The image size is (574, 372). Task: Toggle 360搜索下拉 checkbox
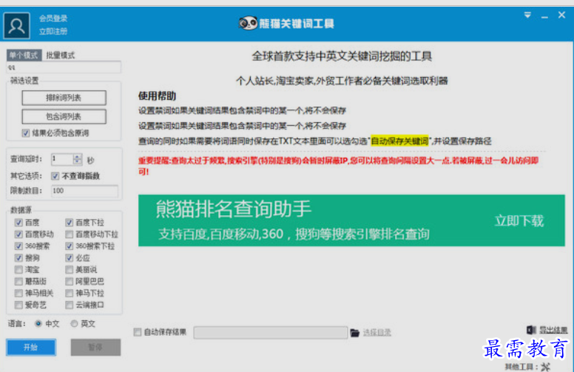point(70,246)
